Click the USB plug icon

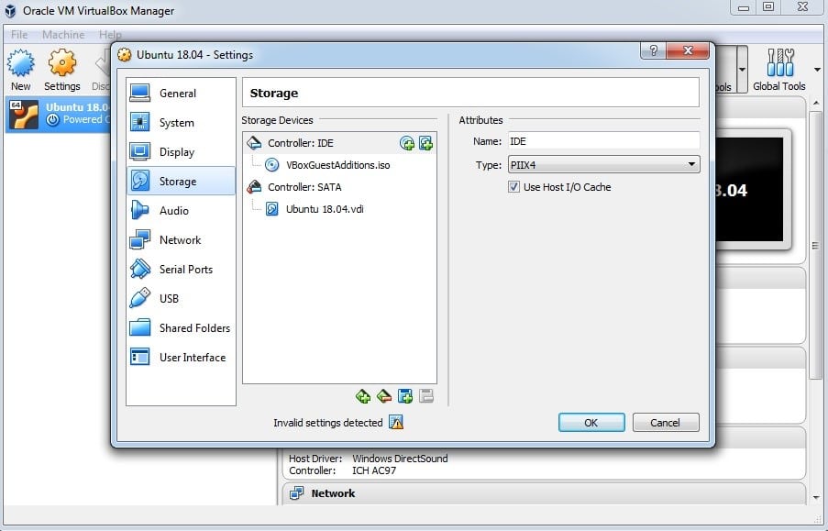pos(140,298)
